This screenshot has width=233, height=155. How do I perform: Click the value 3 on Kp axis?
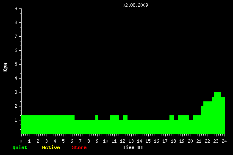point(16,92)
